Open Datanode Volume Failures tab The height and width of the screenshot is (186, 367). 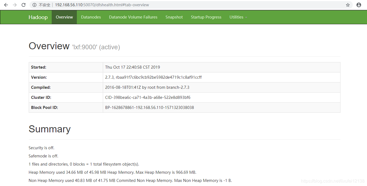(133, 17)
